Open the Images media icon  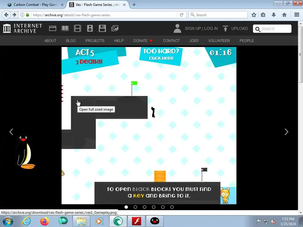click(115, 28)
